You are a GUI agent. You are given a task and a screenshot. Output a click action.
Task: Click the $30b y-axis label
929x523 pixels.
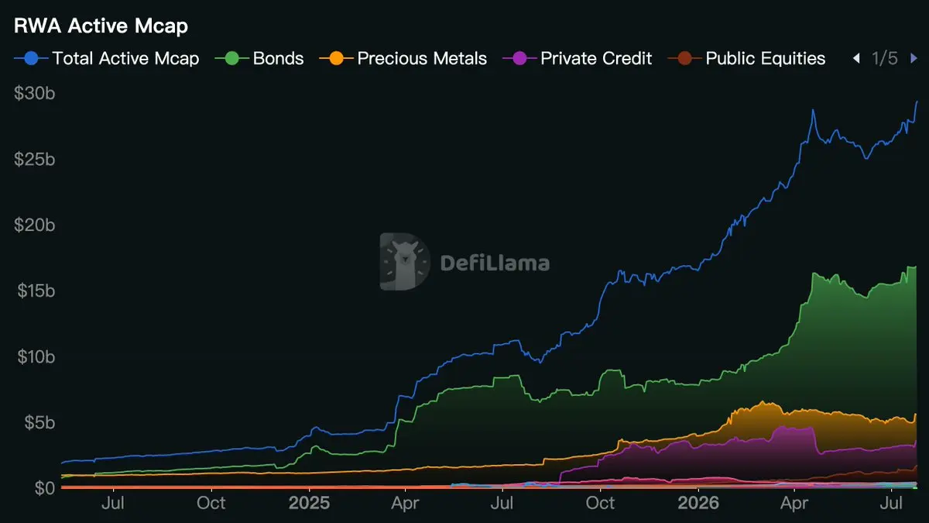35,93
